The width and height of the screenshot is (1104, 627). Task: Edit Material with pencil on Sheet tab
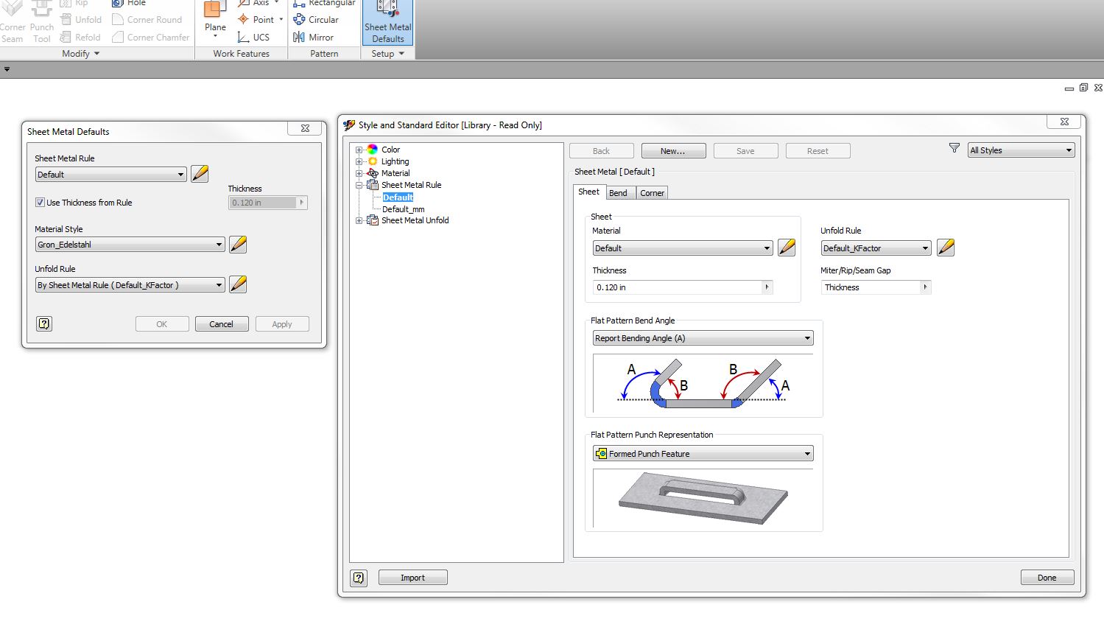click(787, 248)
